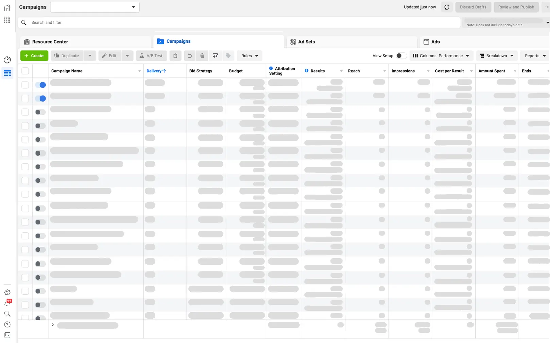This screenshot has width=550, height=343.
Task: Click the Edit button
Action: [109, 56]
